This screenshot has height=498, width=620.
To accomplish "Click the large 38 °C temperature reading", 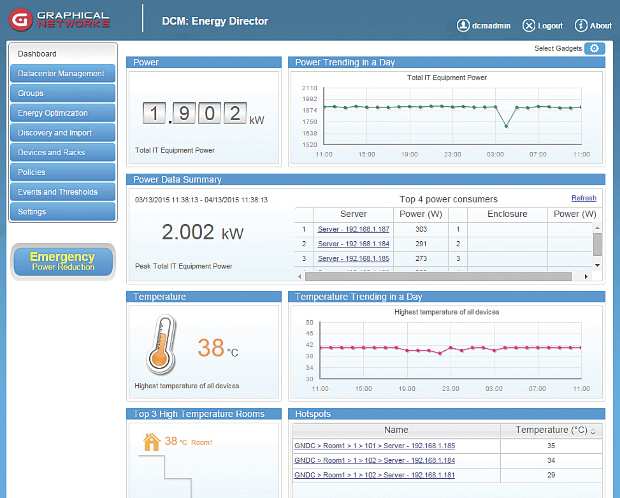I will [x=218, y=348].
